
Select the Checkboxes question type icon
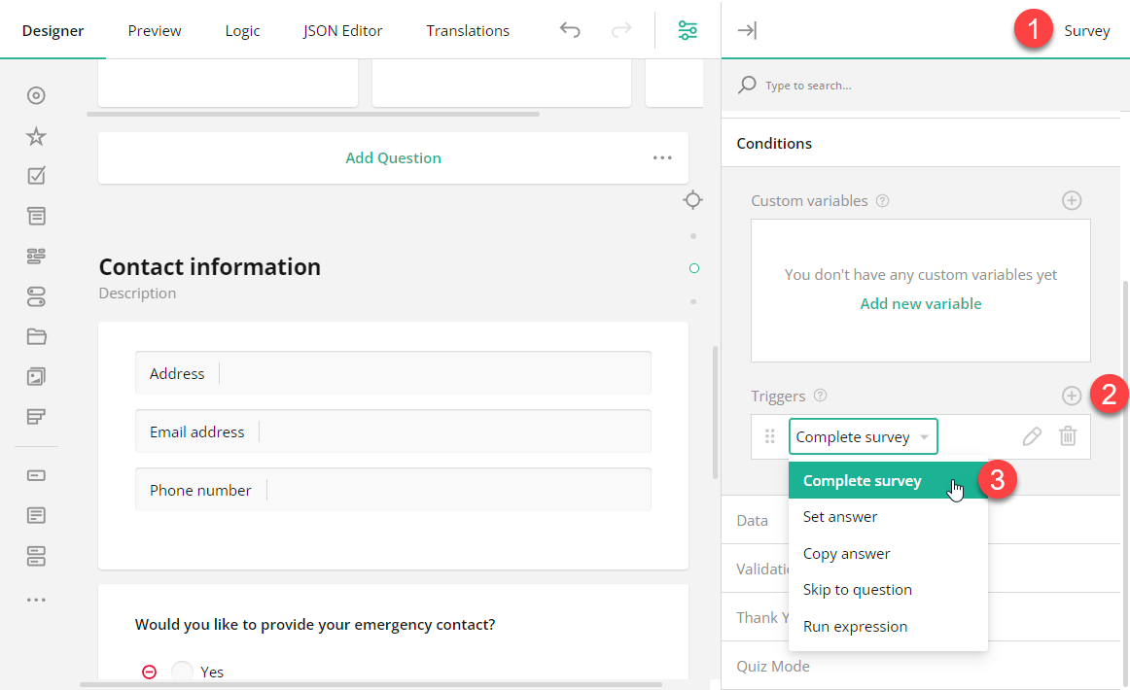36,176
